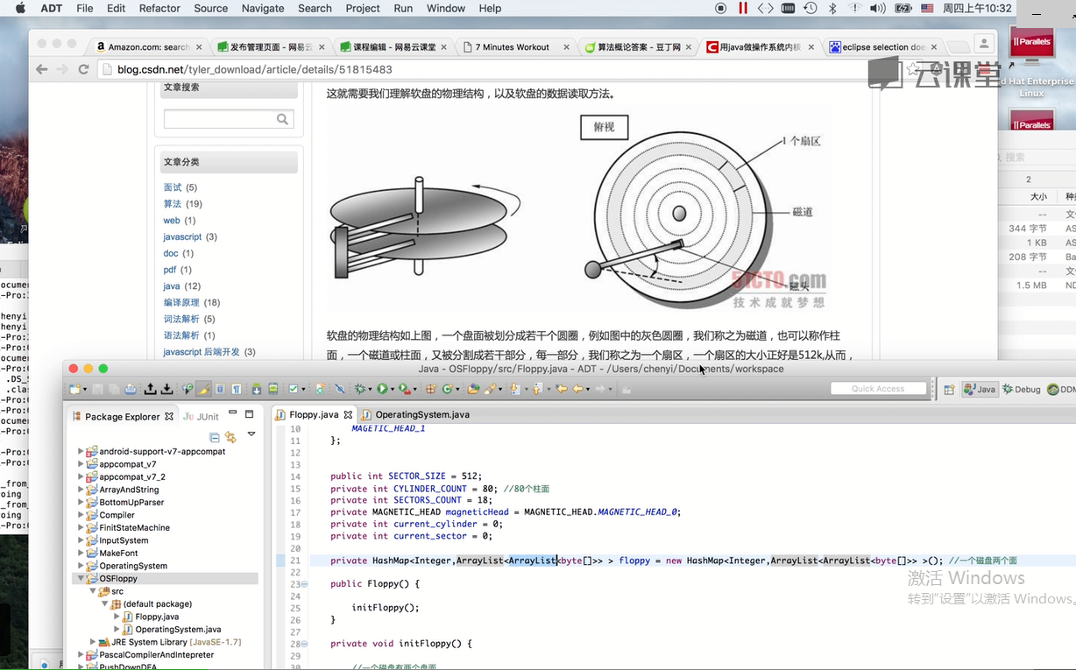
Task: Toggle Show Whitespace Characters pilcrow button
Action: (x=237, y=389)
